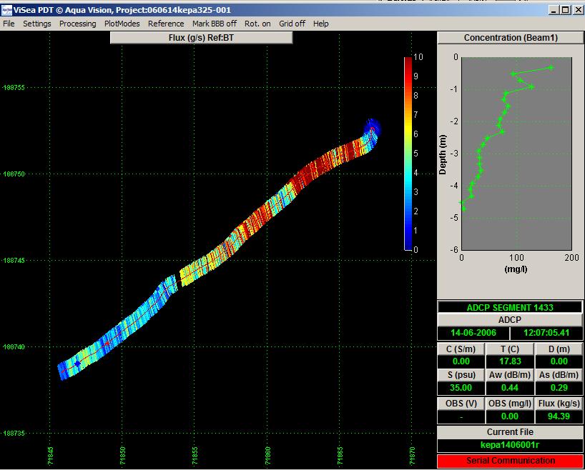585x470 pixels.
Task: Click the Concentration (Beam1) header button
Action: point(511,38)
